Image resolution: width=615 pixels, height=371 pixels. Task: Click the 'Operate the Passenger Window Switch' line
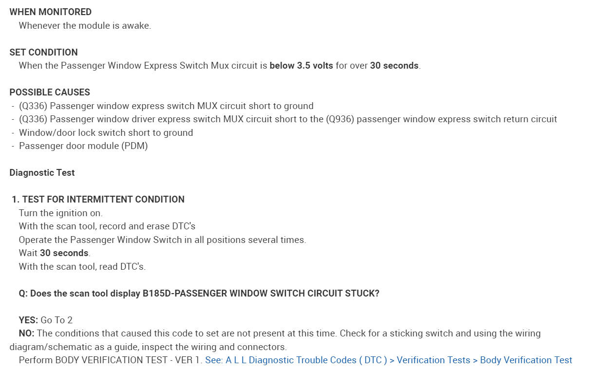162,240
